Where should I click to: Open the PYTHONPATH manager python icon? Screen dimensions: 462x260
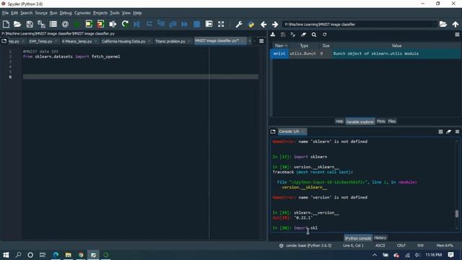(x=251, y=24)
